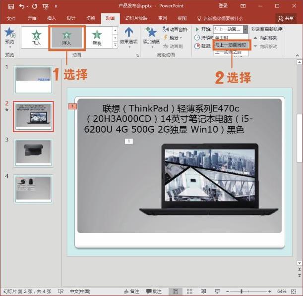The height and width of the screenshot is (296, 303).
Task: Click the zoom in plus button
Action: [x=270, y=292]
